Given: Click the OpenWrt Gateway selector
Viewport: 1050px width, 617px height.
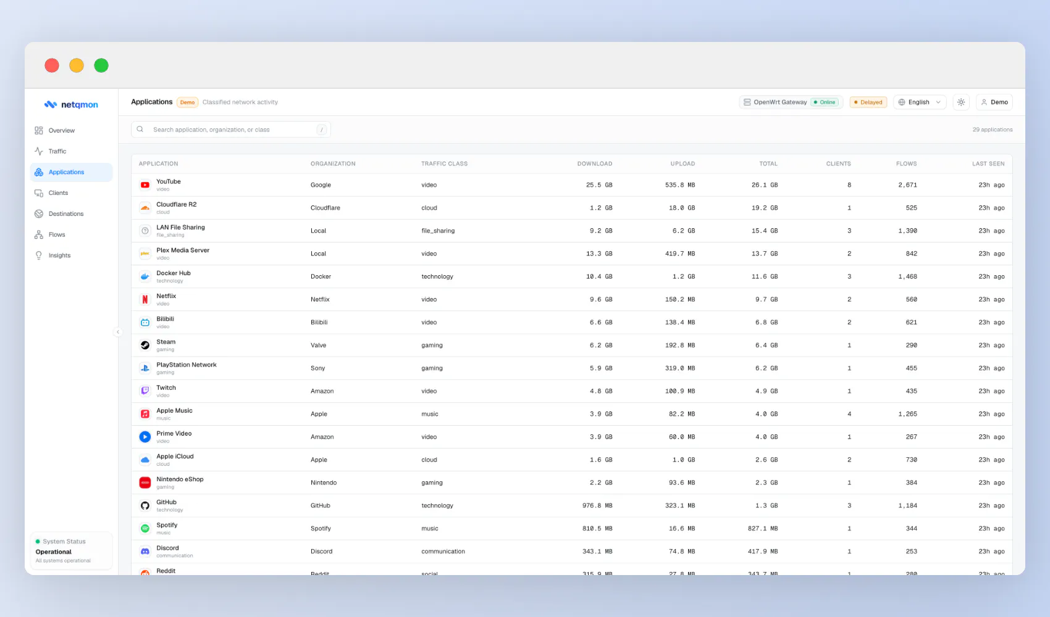Looking at the screenshot, I should coord(791,102).
